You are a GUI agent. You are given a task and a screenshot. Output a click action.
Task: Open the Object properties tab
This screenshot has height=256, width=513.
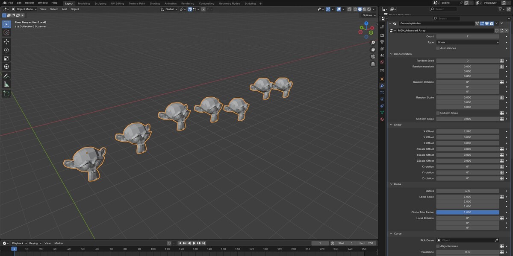(382, 79)
